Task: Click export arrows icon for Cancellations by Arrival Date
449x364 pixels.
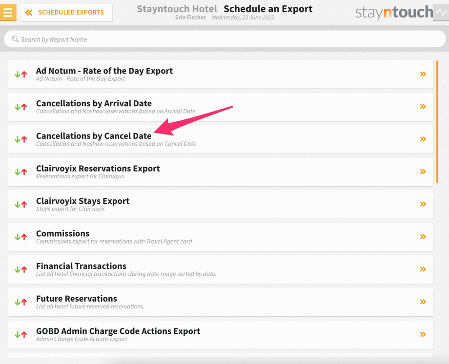Action: 21,107
